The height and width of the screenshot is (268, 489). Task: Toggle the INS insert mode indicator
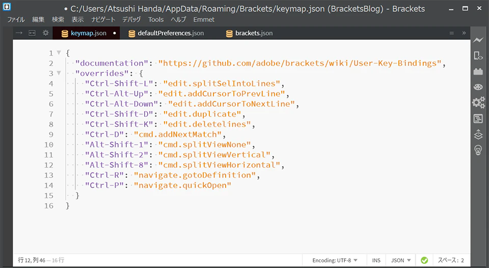point(376,260)
